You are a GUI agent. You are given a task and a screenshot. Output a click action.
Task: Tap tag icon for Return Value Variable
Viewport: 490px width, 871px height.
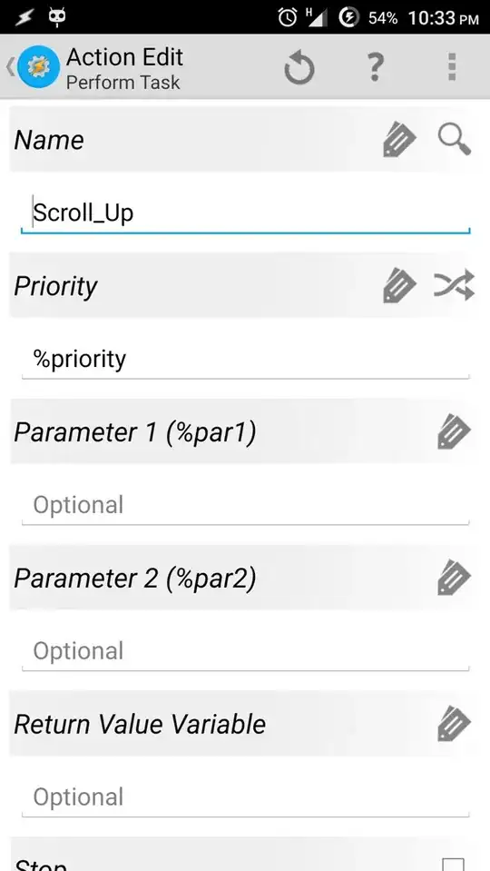[x=454, y=724]
